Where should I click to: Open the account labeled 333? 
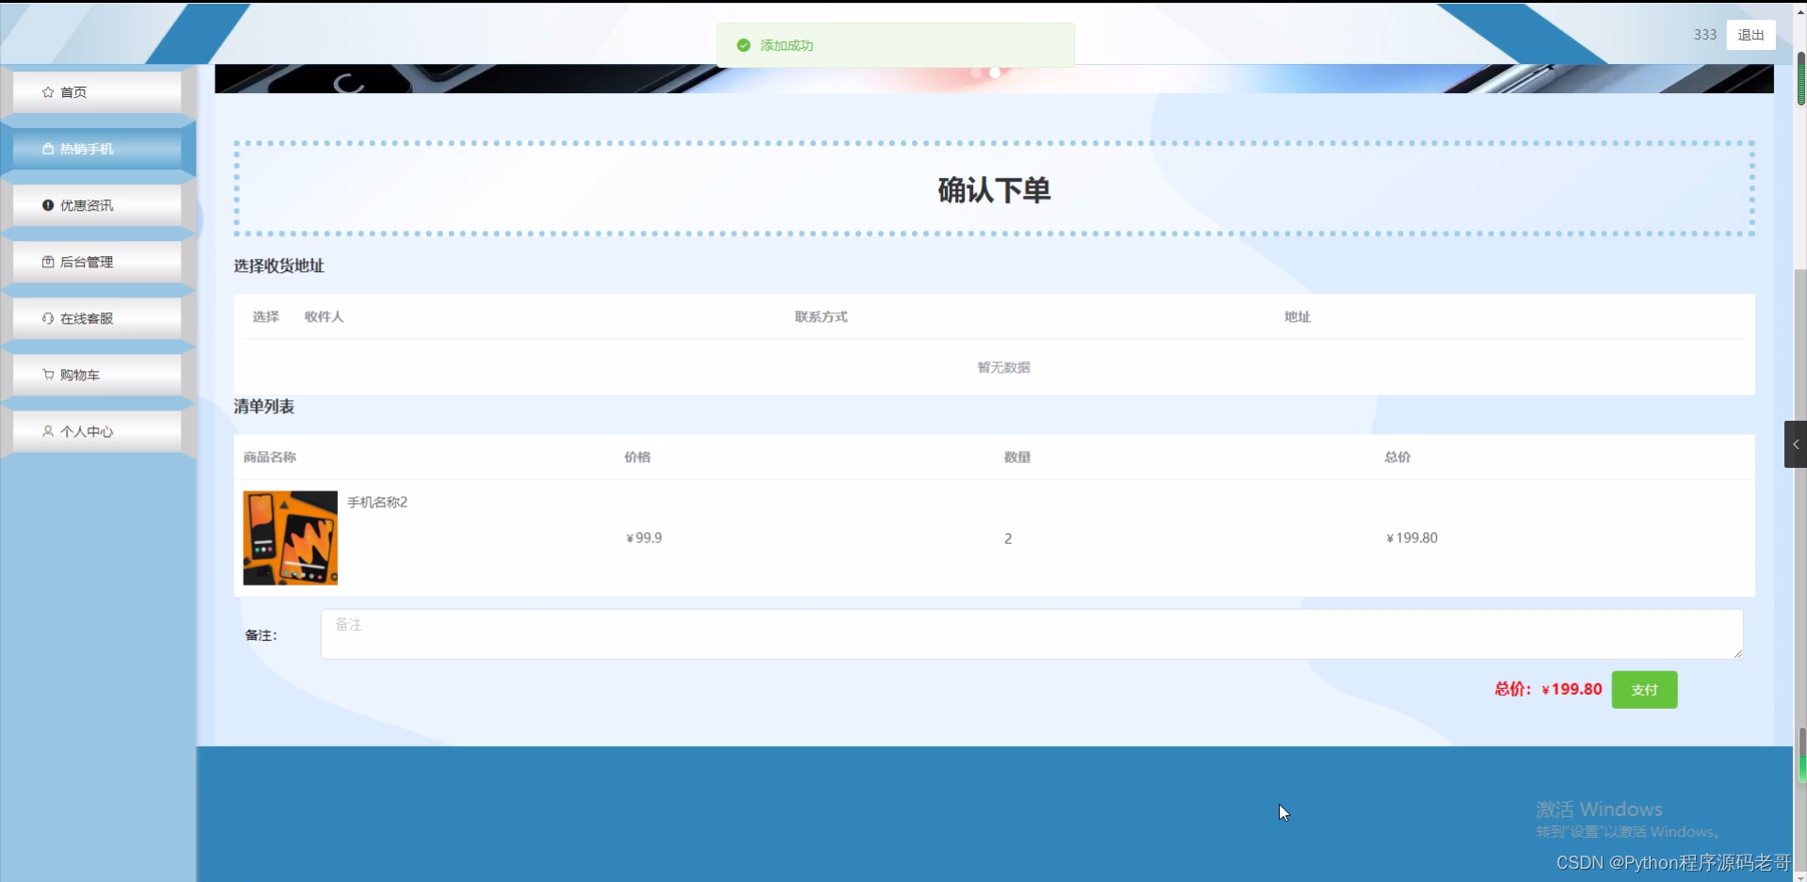[1703, 34]
